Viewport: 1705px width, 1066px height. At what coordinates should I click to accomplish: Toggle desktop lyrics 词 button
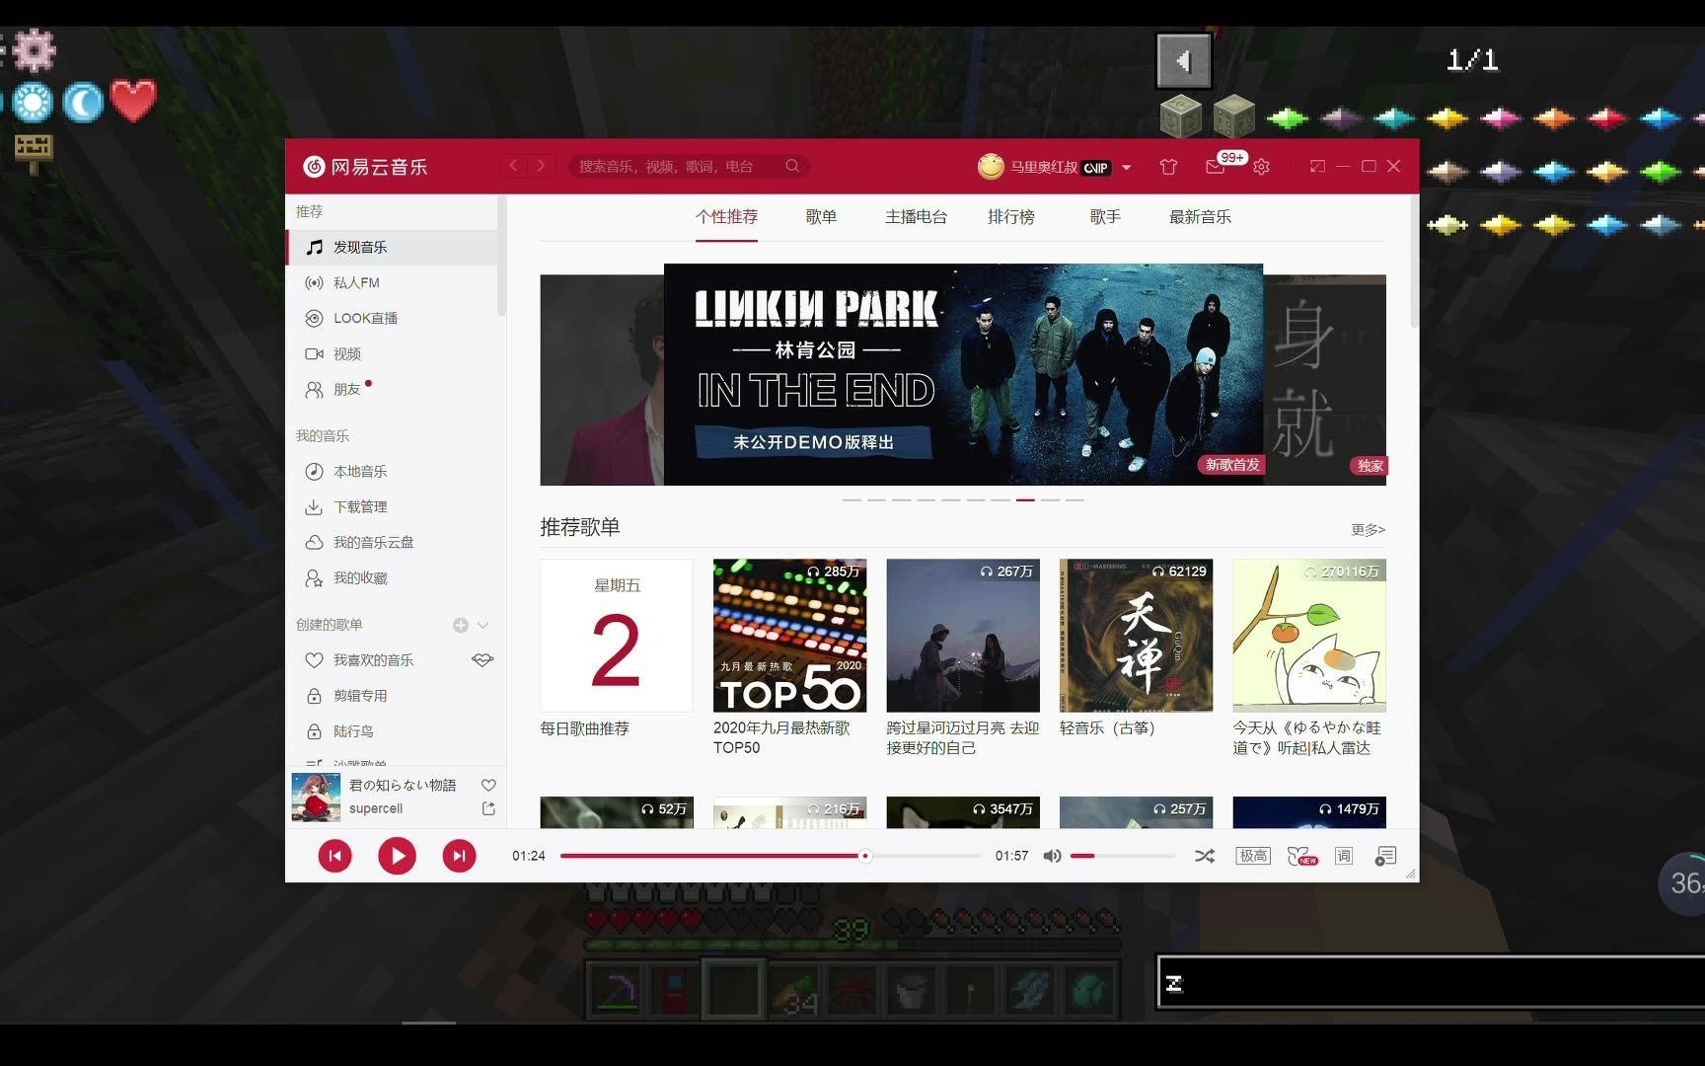click(x=1344, y=856)
